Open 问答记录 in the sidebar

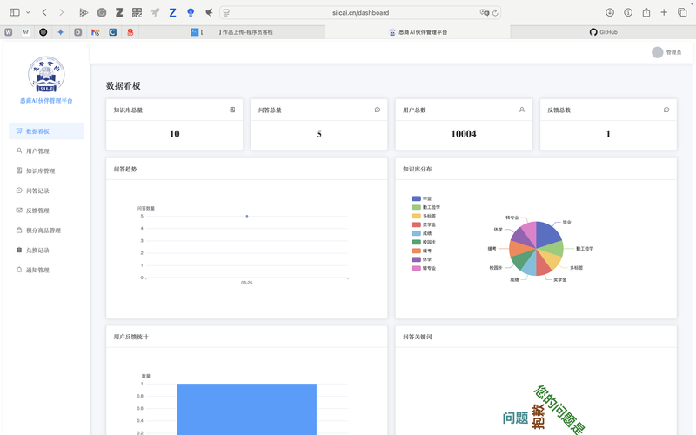tap(46, 191)
